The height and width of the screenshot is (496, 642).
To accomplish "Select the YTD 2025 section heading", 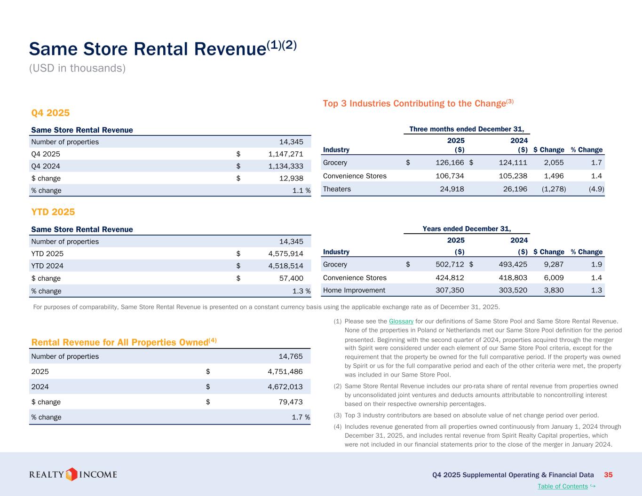I will [x=53, y=212].
